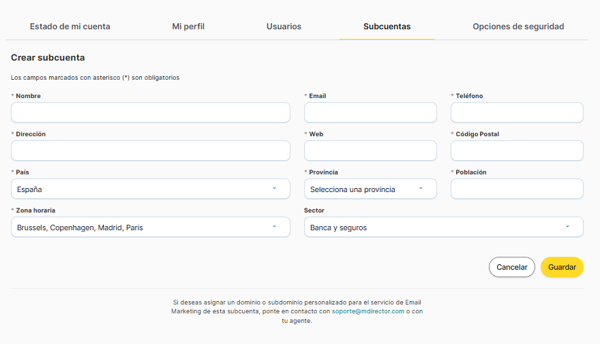Image resolution: width=600 pixels, height=344 pixels.
Task: Click the Web address field
Action: 370,151
